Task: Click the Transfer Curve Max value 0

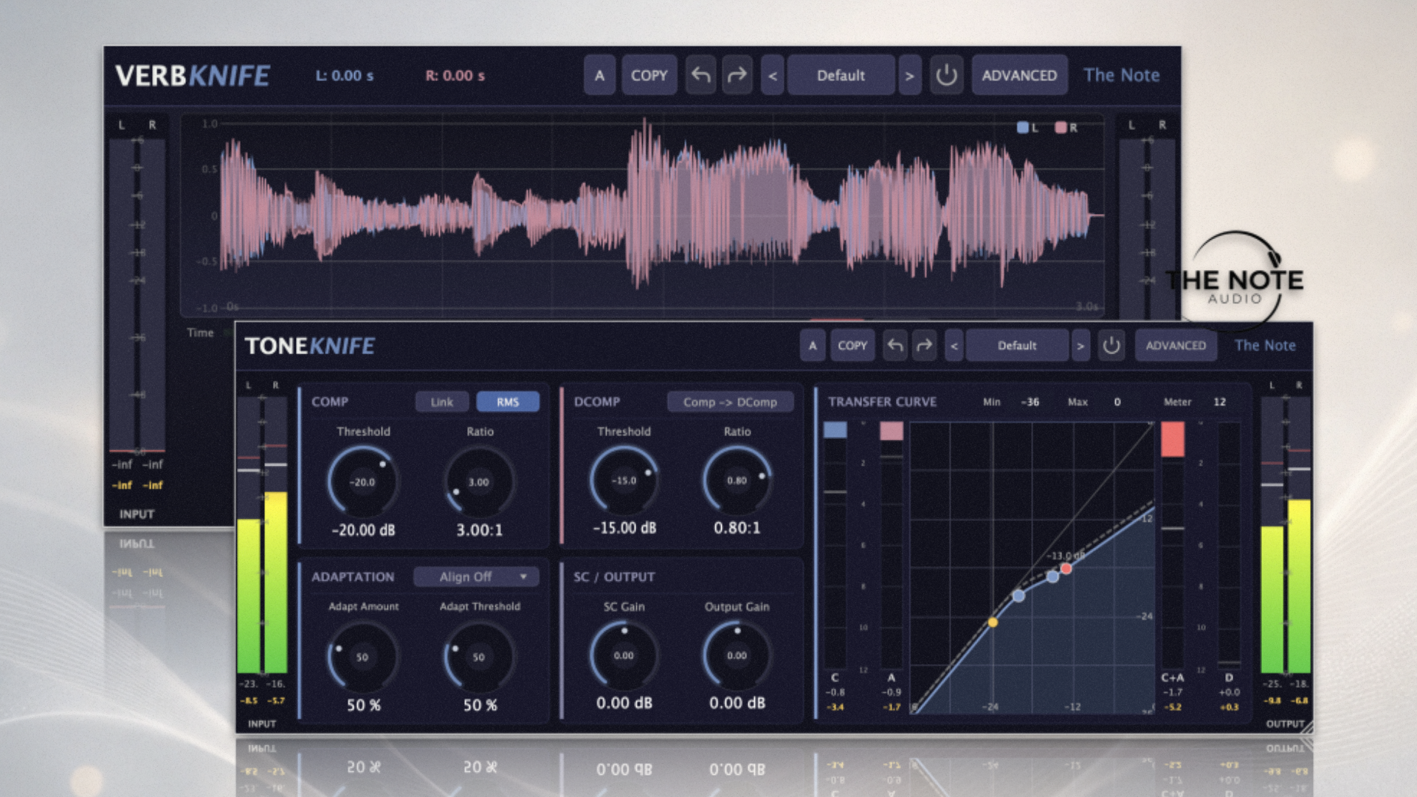Action: 1117,402
